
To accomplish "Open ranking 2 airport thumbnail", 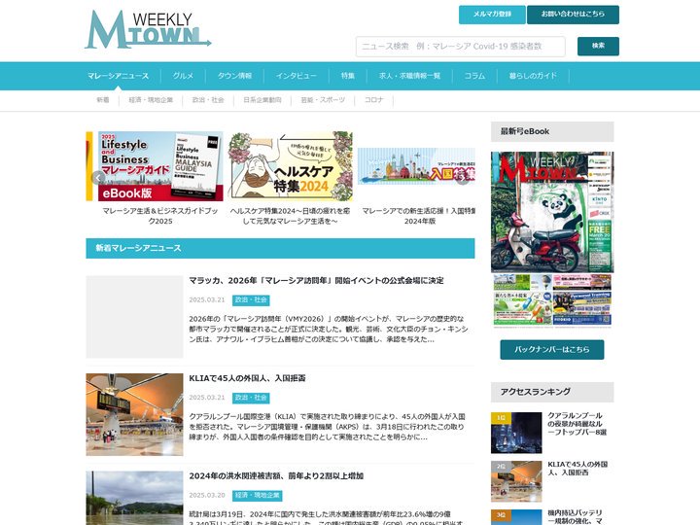I will click(516, 481).
